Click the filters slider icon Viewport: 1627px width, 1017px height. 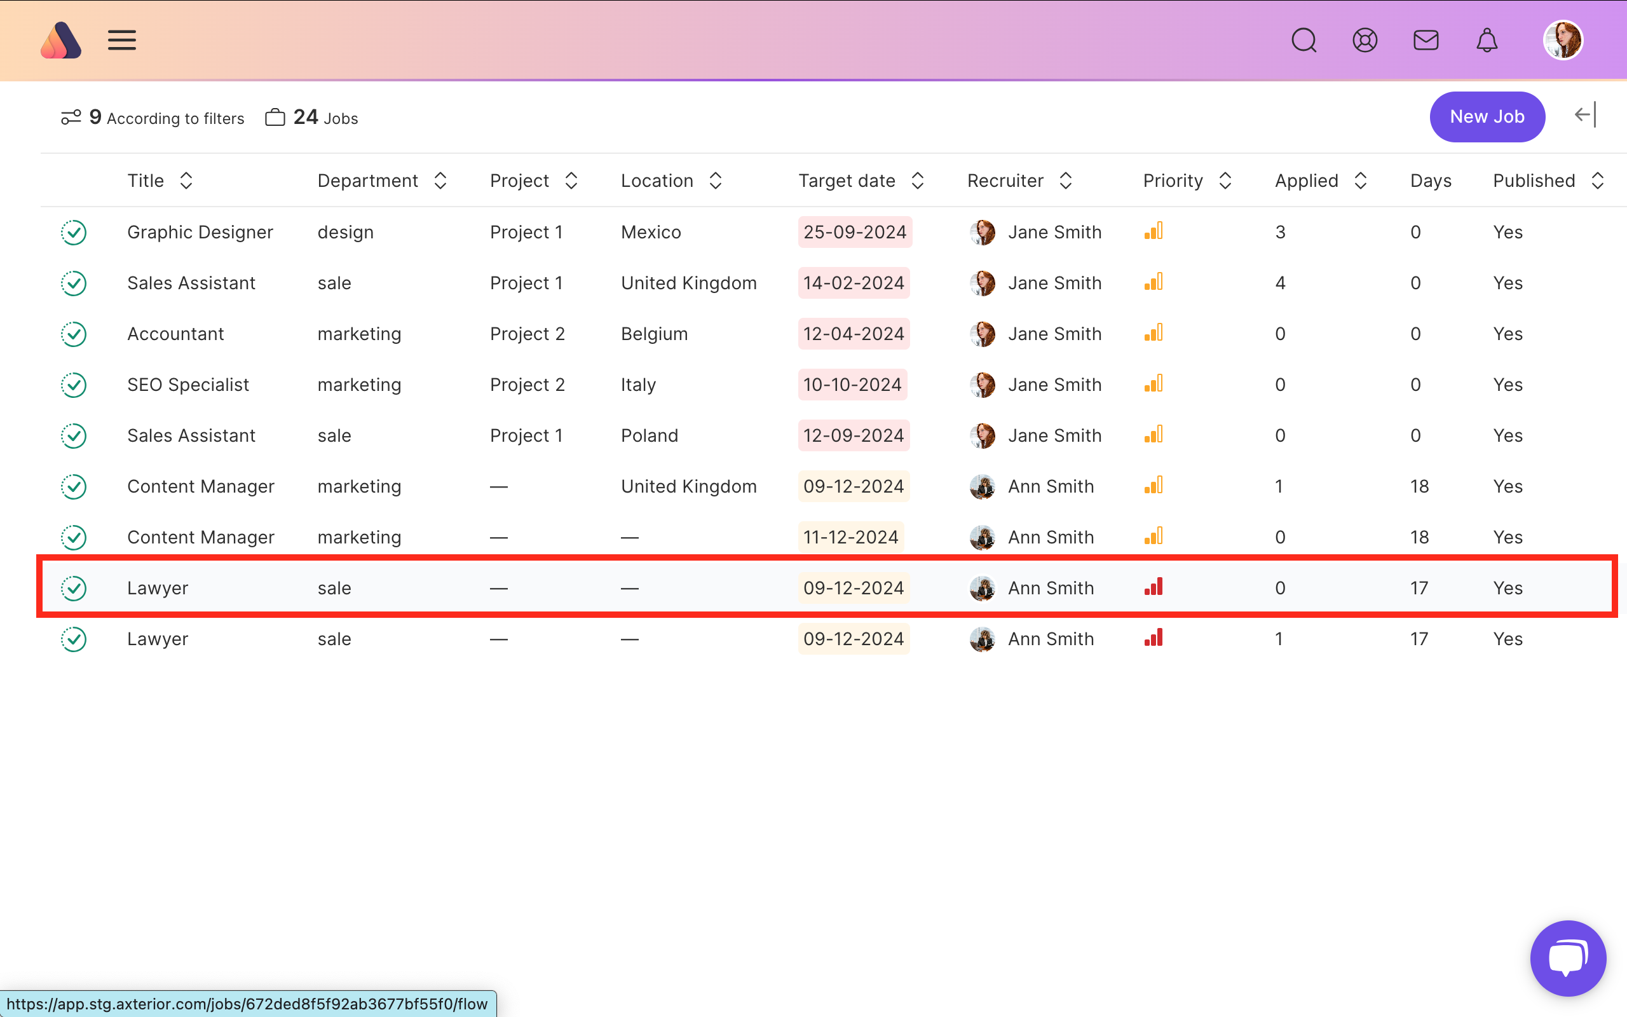(x=71, y=117)
